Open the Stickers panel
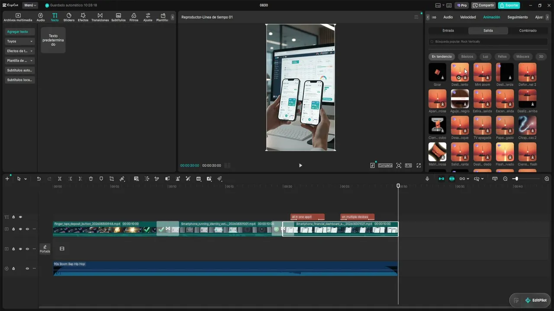This screenshot has width=554, height=311. pos(69,17)
